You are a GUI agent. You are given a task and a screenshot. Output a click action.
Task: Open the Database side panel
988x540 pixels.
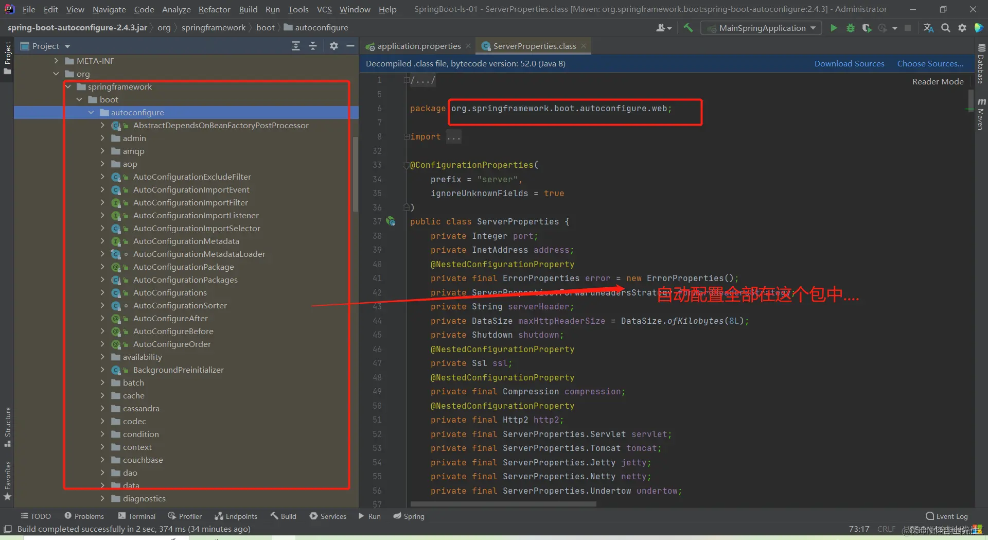coord(981,63)
